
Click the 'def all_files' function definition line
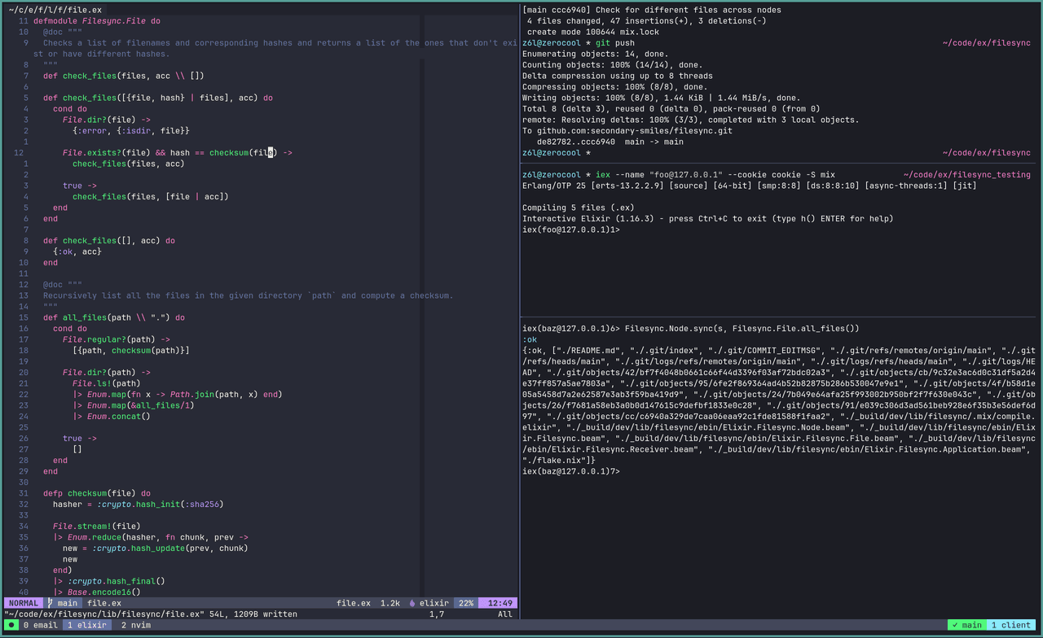tap(113, 317)
